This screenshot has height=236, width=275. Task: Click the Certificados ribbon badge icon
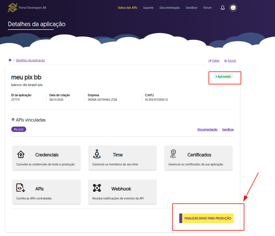[x=173, y=154]
